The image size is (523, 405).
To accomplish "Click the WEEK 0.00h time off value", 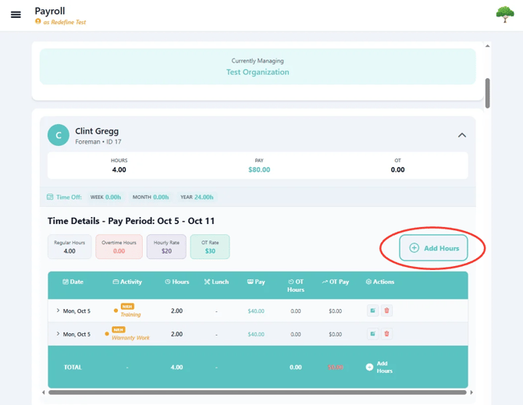I will tap(105, 197).
